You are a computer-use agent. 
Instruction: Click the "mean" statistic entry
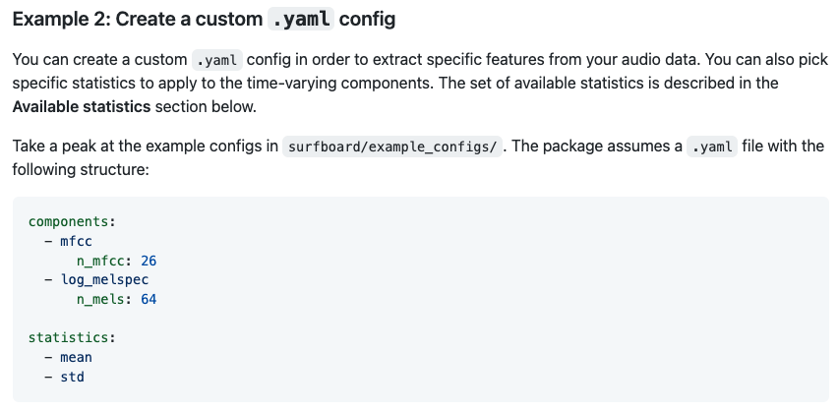pos(76,357)
